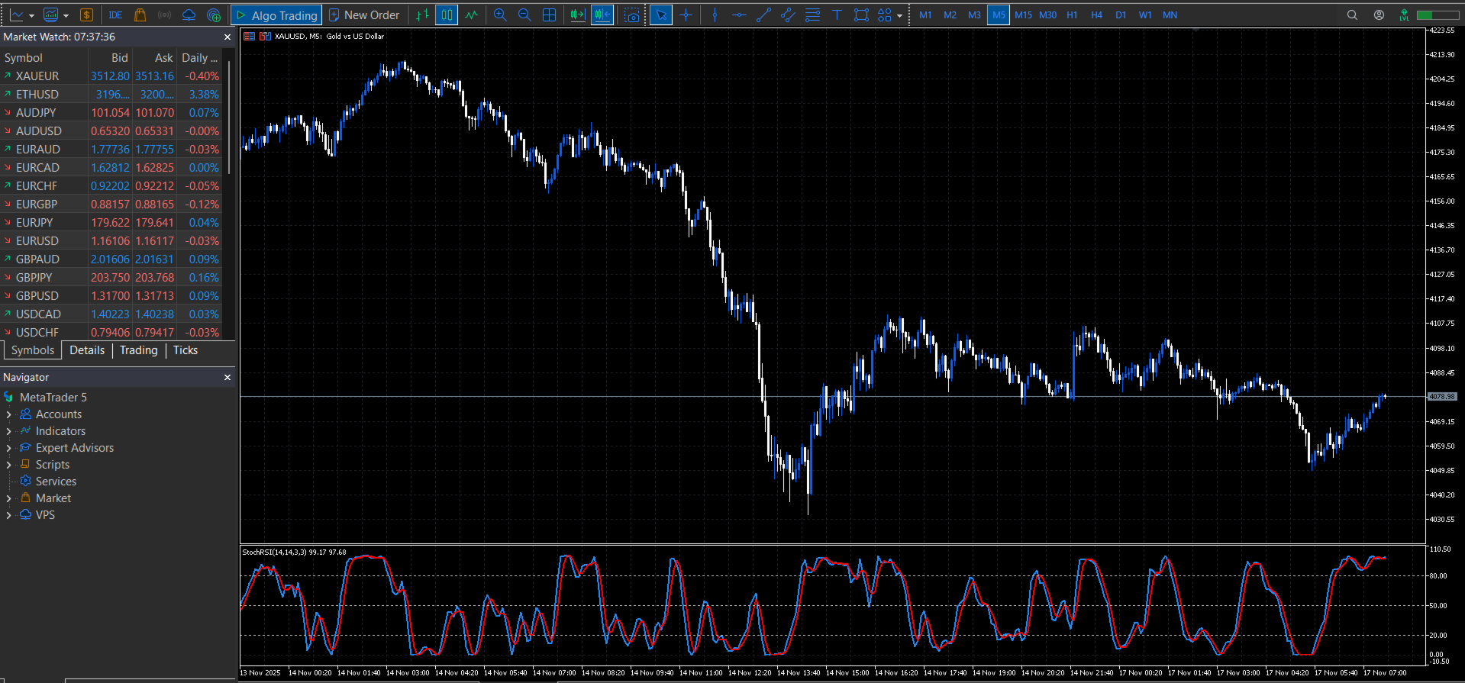Expand Accounts in Navigator

point(8,414)
